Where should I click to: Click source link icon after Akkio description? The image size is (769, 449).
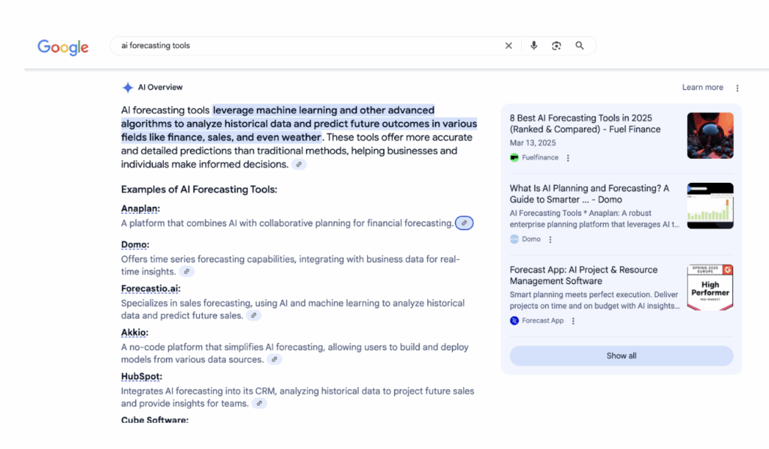[x=275, y=360]
